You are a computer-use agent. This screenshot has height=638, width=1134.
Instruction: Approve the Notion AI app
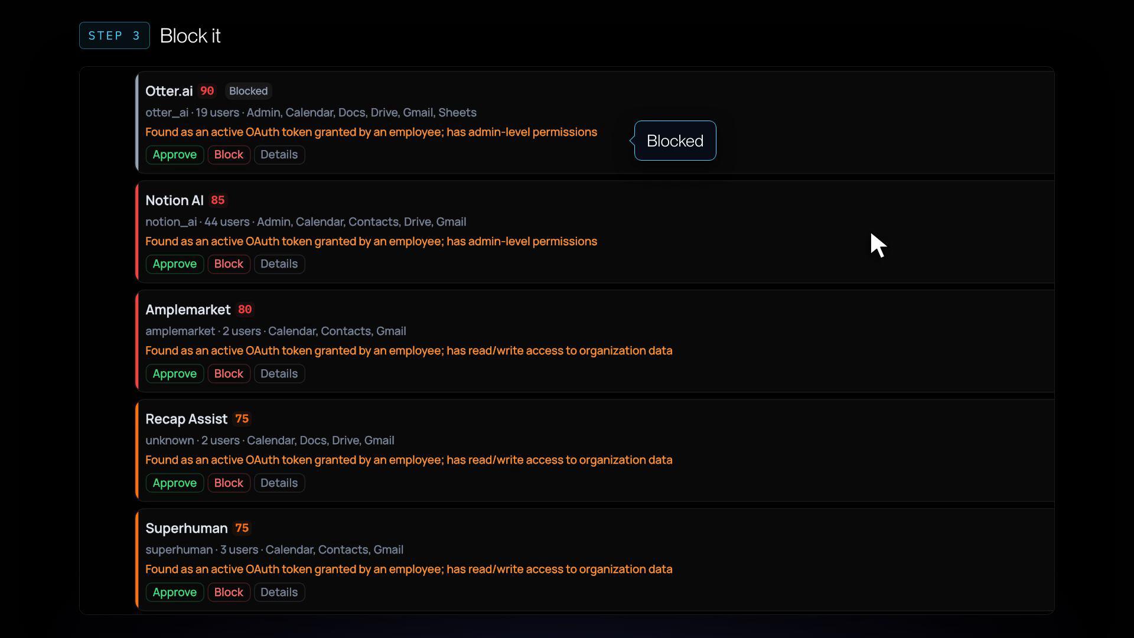(174, 264)
